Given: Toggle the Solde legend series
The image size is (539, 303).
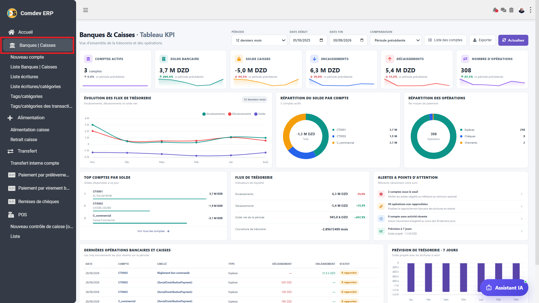Looking at the screenshot, I should point(260,114).
